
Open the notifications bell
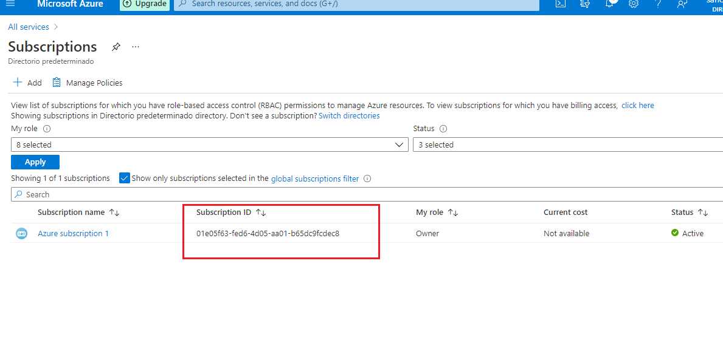[x=609, y=4]
